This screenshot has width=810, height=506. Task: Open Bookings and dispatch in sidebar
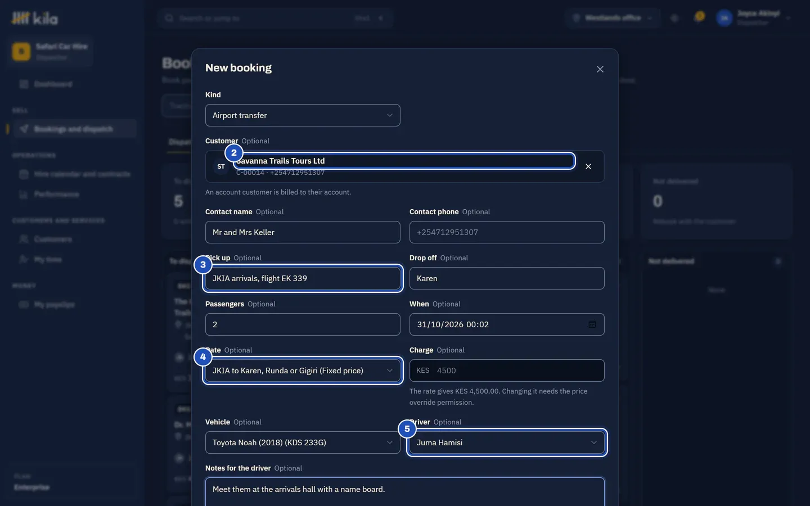click(x=72, y=129)
